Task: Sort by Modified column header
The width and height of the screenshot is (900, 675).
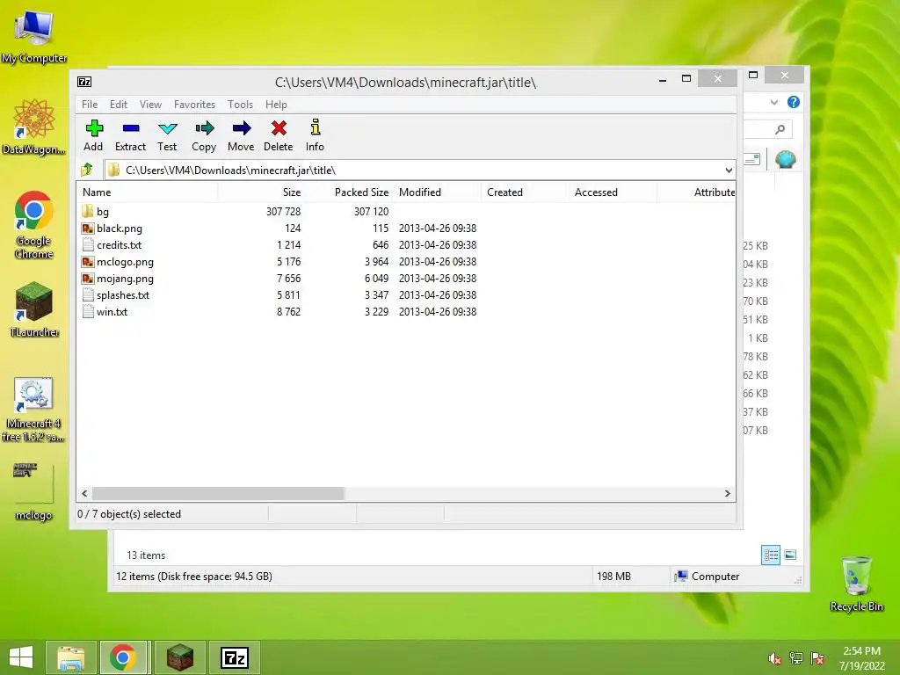Action: pyautogui.click(x=438, y=192)
